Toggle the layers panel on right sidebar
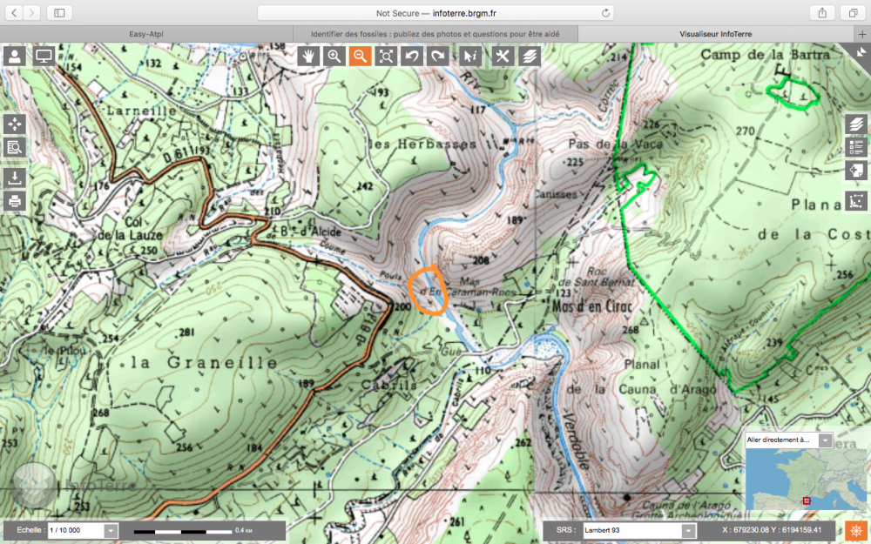 (x=856, y=124)
